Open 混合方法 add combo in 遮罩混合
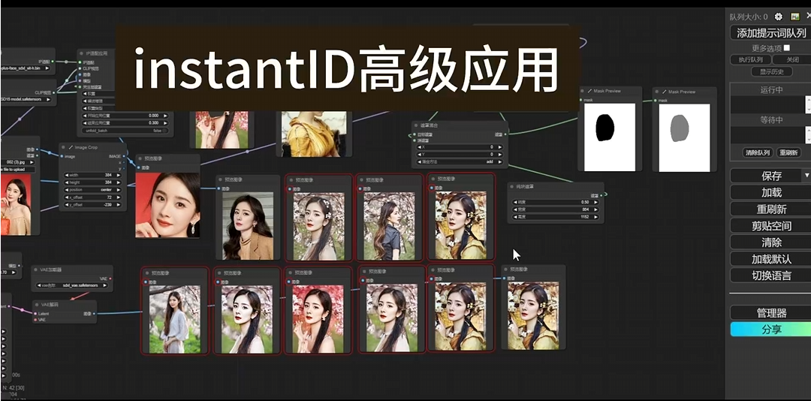Screen dimensions: 811x401 coord(460,161)
